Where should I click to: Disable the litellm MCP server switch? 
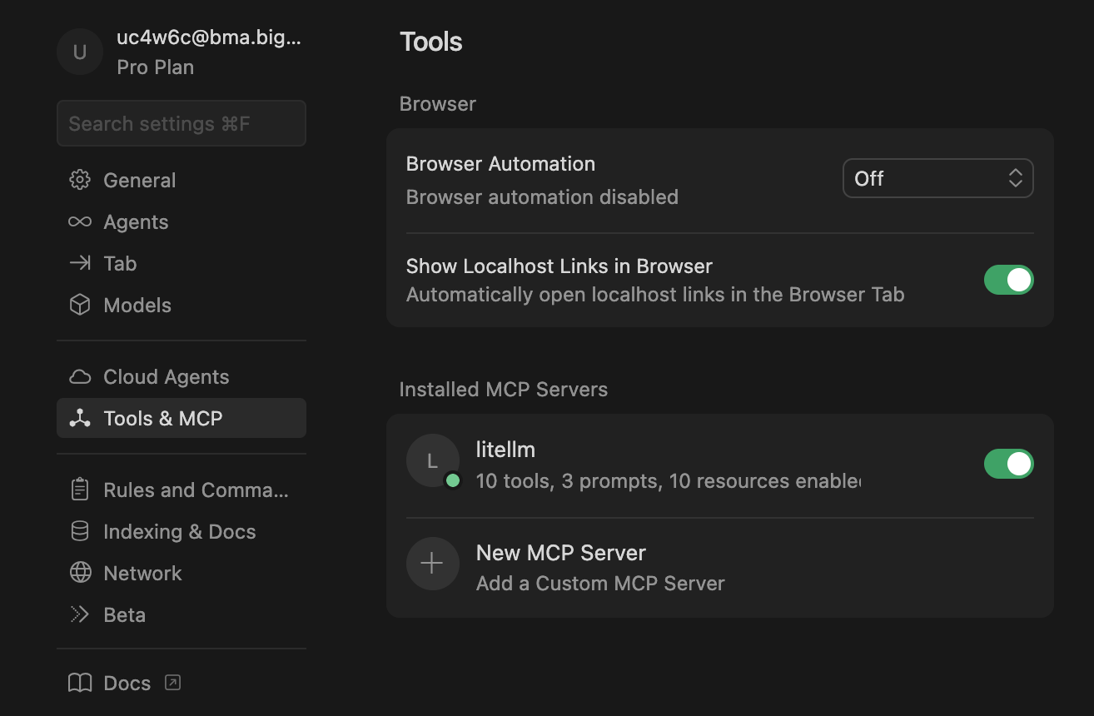tap(1008, 464)
